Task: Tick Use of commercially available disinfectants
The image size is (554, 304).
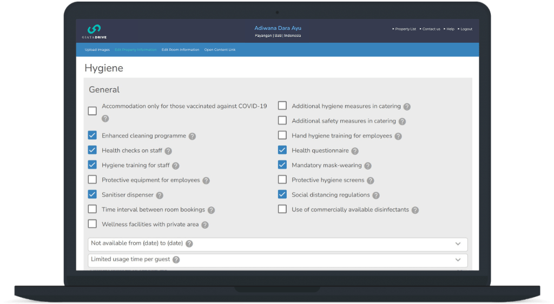Action: tap(282, 209)
